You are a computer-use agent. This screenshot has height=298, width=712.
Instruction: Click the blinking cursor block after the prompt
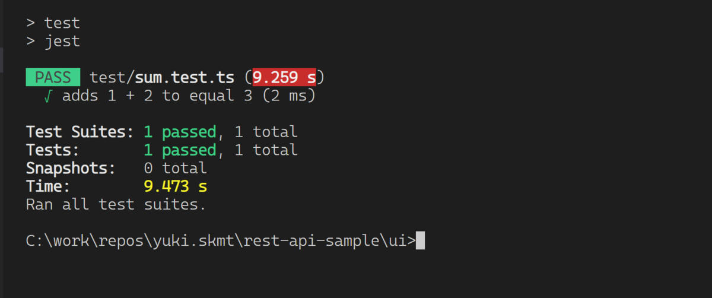click(421, 241)
